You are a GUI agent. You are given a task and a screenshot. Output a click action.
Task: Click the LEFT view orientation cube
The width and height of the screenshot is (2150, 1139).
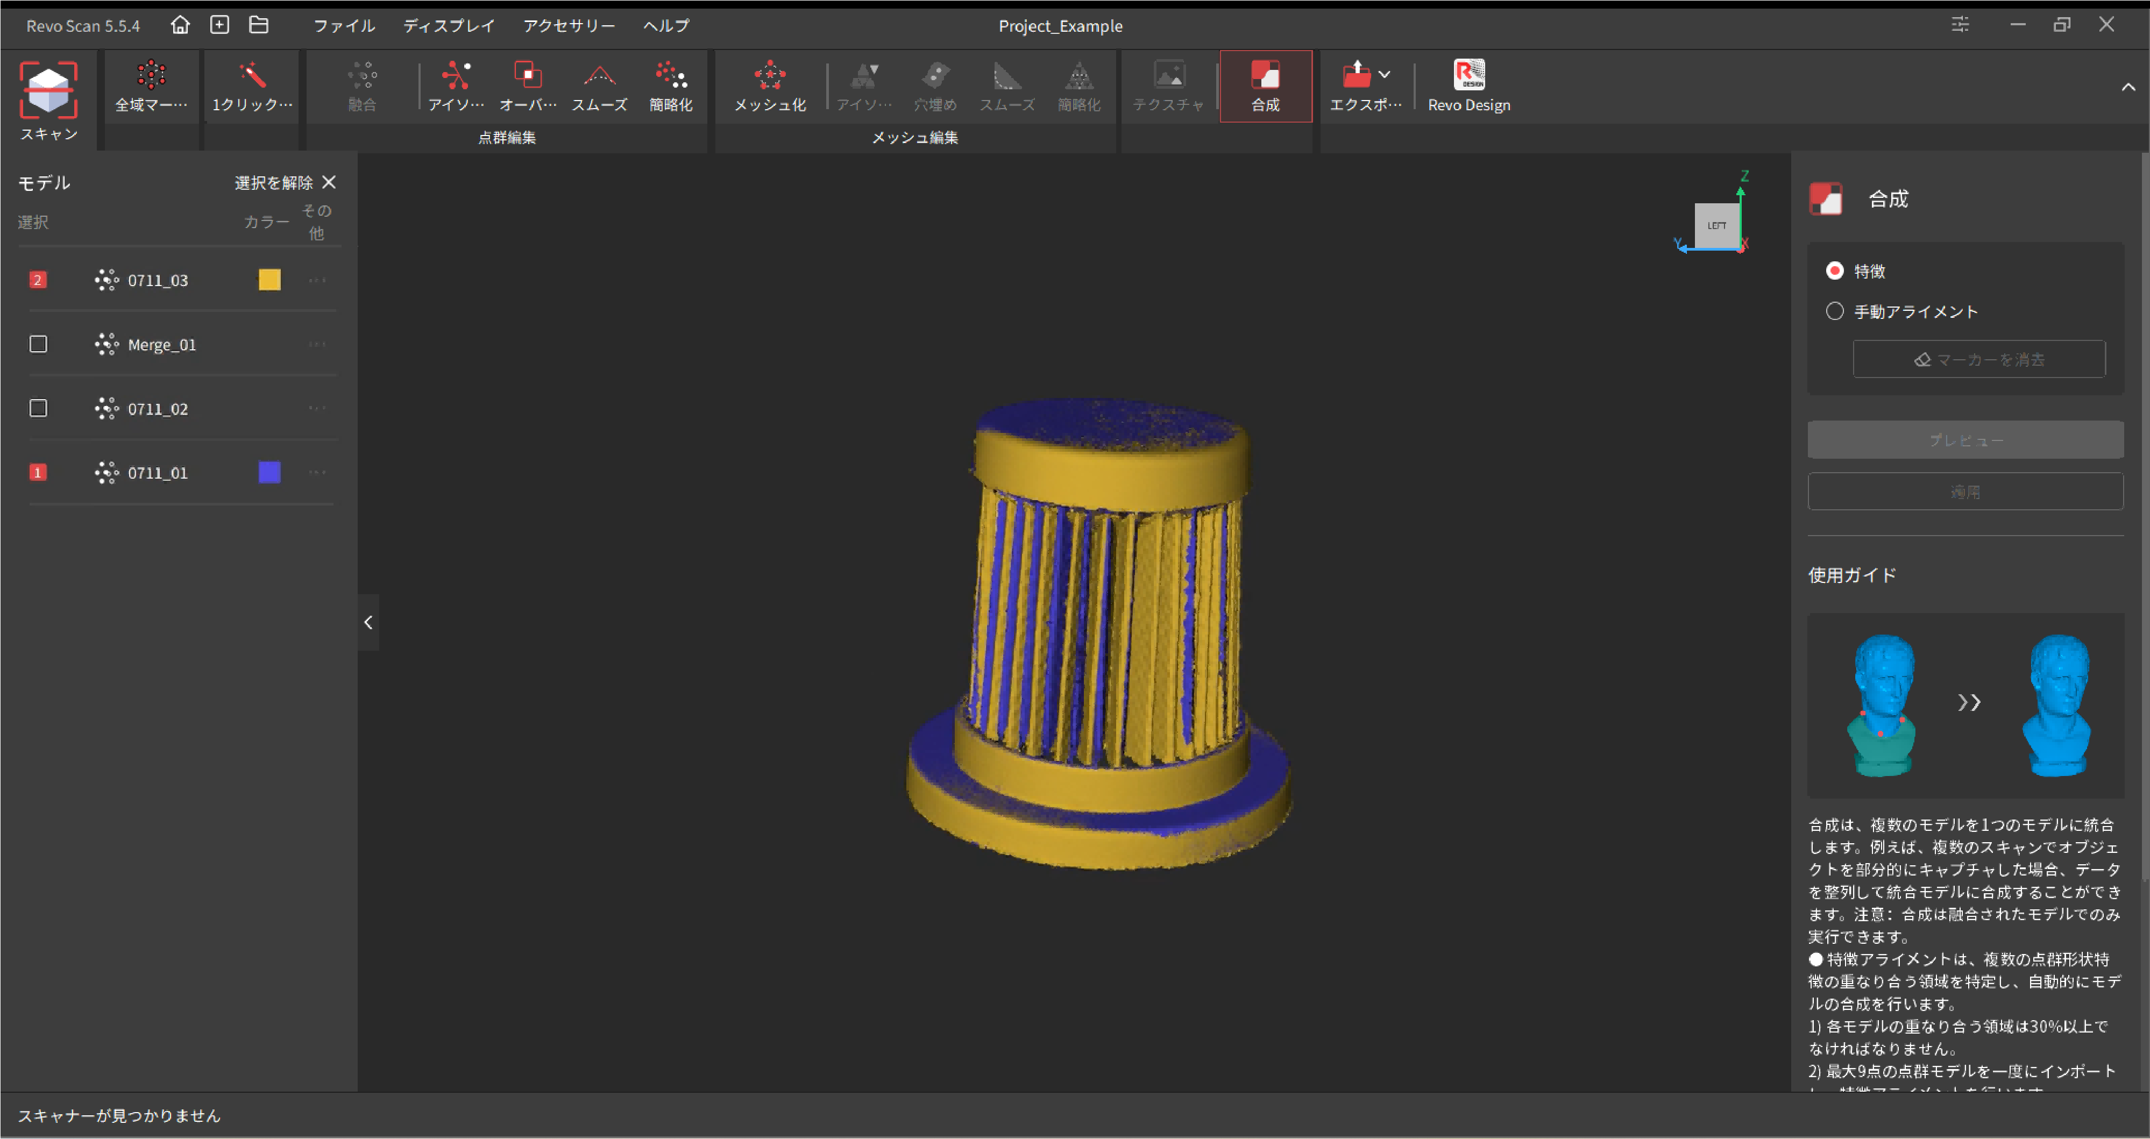(x=1716, y=225)
